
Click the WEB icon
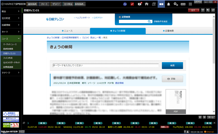pos(183,4)
